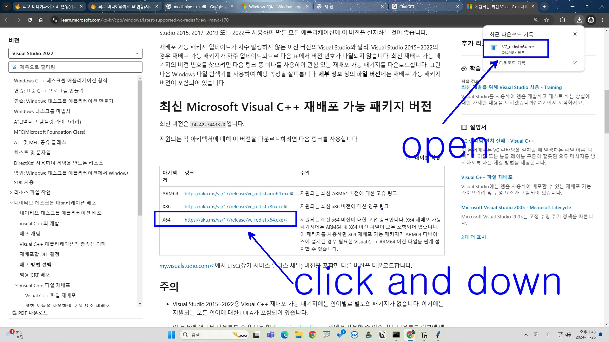Switch to the Windows SDK tab
This screenshot has width=609, height=342.
[x=275, y=6]
